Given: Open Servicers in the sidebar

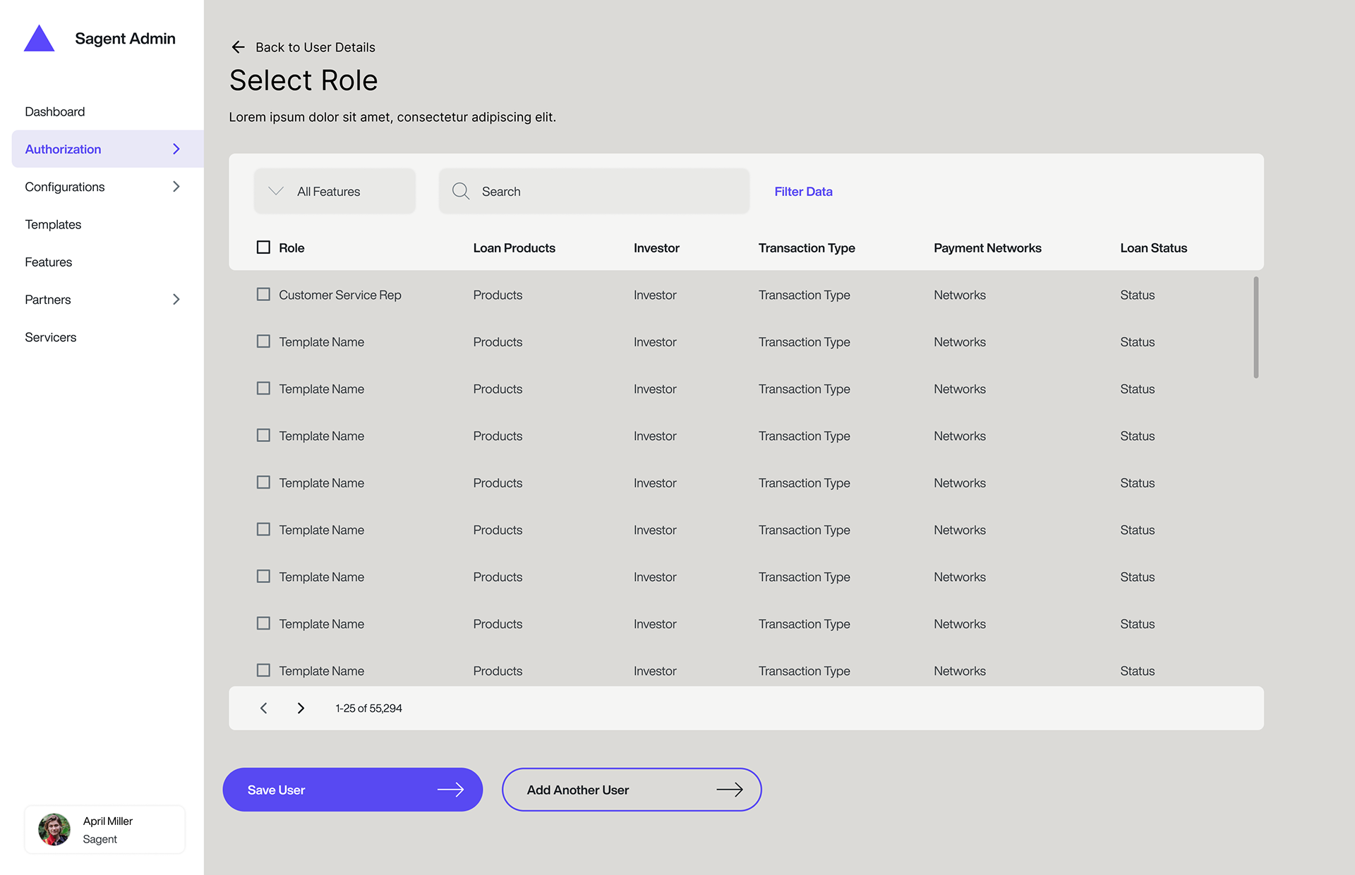Looking at the screenshot, I should 51,337.
